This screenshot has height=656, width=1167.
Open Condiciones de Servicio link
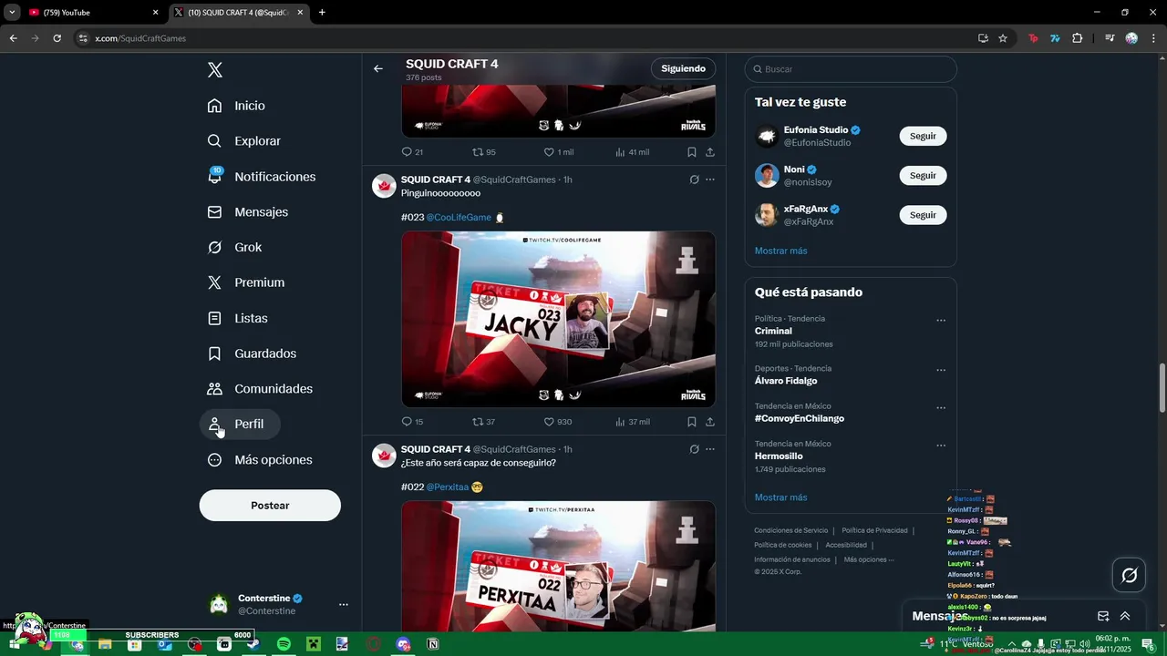point(790,530)
